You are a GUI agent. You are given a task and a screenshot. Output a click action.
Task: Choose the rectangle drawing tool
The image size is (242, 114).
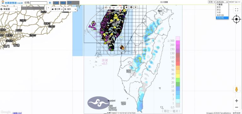point(110,8)
